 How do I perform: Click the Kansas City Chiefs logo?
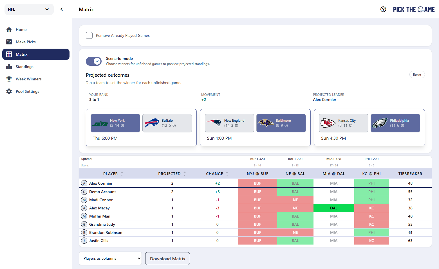(x=328, y=123)
